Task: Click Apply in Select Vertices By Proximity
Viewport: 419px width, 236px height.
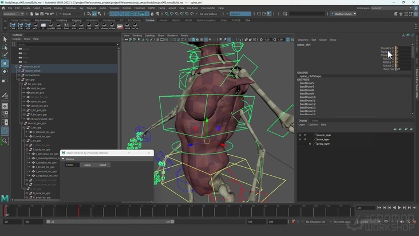Action: point(88,165)
